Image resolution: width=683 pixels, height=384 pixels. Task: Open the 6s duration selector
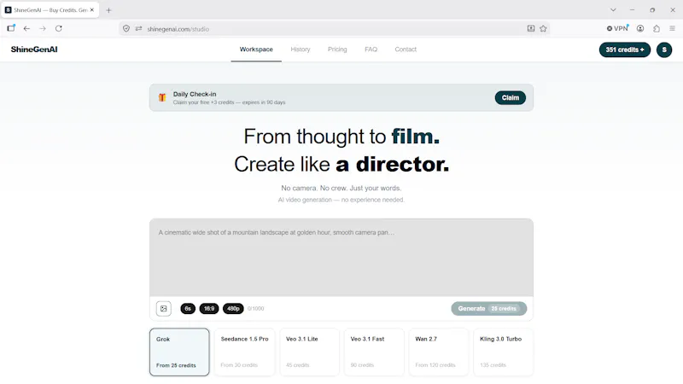coord(188,309)
